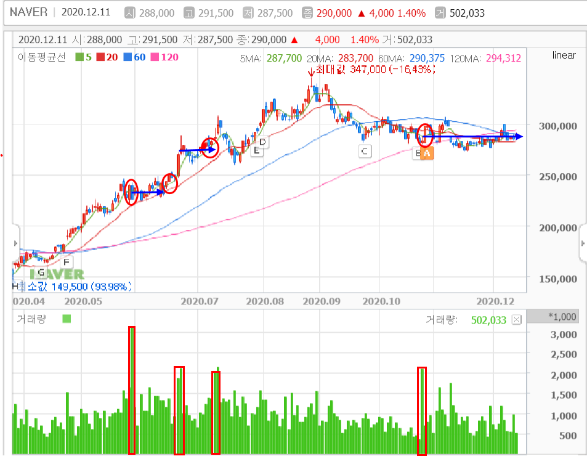Switch the linear scale setting
Image resolution: width=587 pixels, height=456 pixels.
564,55
